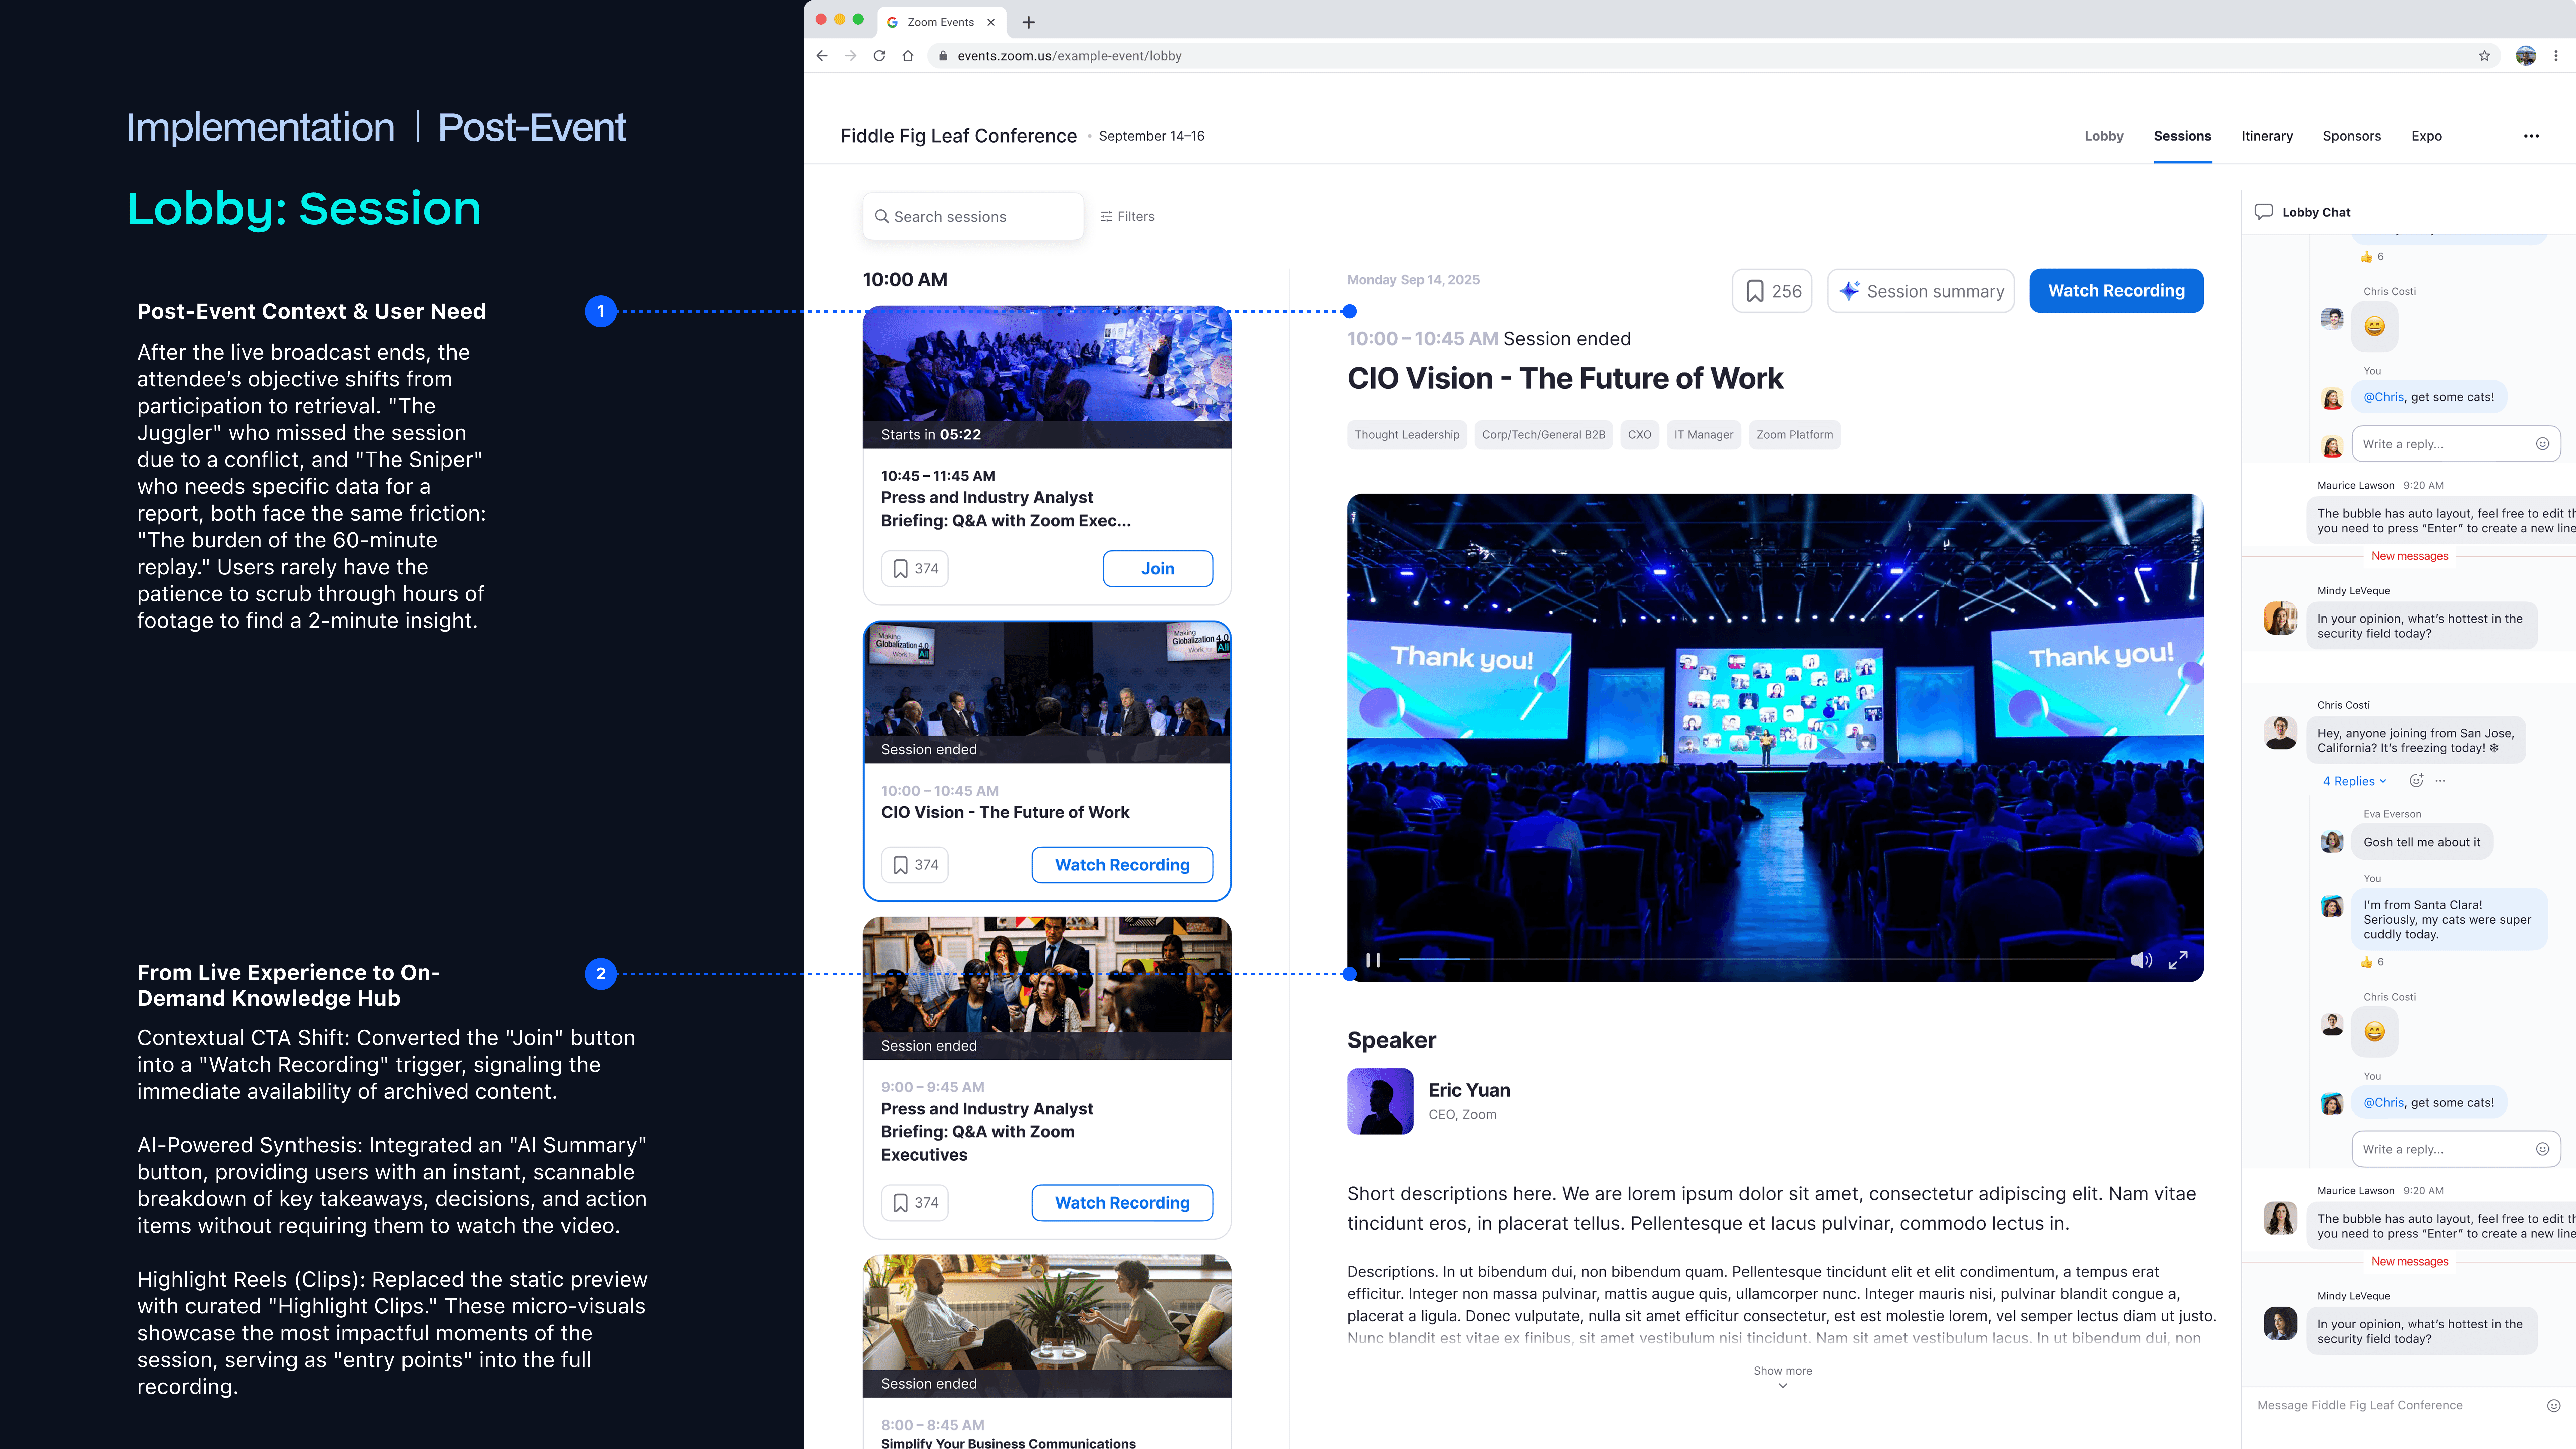Enter fullscreen on the video player

click(x=2178, y=960)
